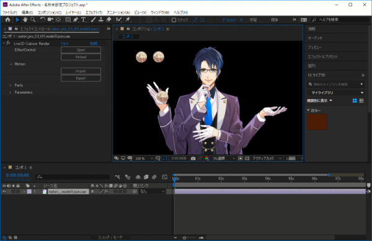This screenshot has width=372, height=241.
Task: Select the Pen tool
Action: coord(76,20)
